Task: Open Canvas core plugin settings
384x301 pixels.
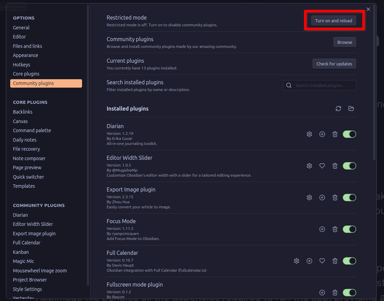Action: tap(46, 121)
